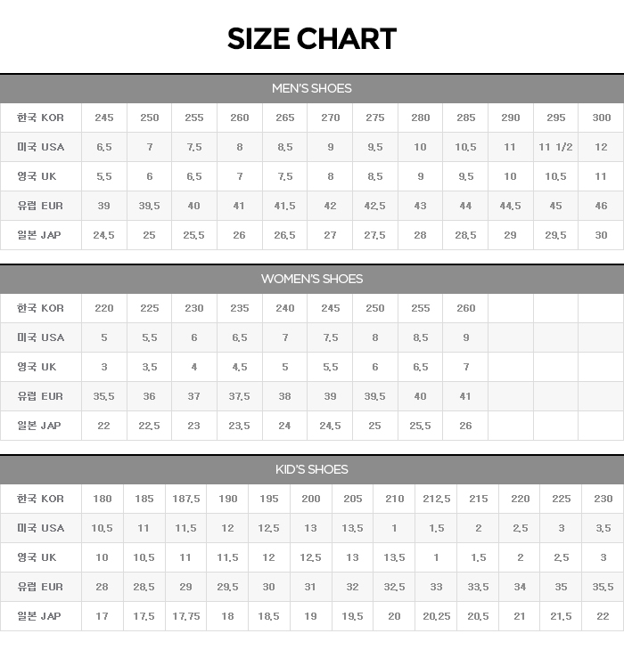Click the 한국 KOR label in women's table

(x=40, y=308)
